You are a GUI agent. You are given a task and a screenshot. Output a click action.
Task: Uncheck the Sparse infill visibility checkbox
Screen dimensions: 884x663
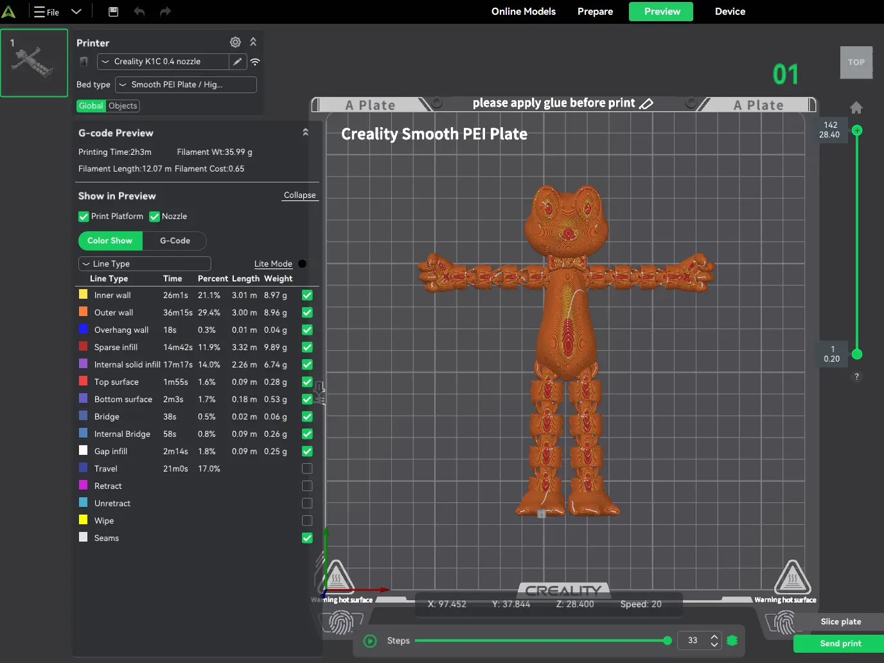click(x=307, y=348)
